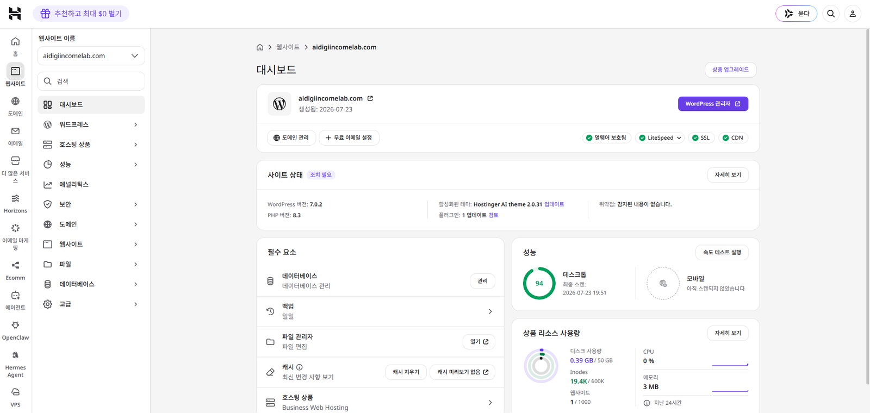The width and height of the screenshot is (870, 413).
Task: Open 데이터베이스 sidebar menu item
Action: point(91,284)
